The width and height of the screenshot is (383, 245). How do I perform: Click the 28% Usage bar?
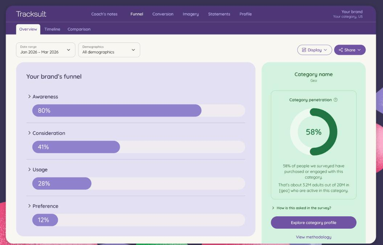pyautogui.click(x=62, y=183)
